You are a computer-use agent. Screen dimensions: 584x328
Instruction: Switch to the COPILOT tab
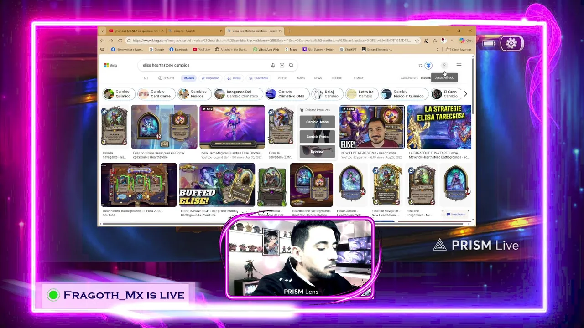337,78
